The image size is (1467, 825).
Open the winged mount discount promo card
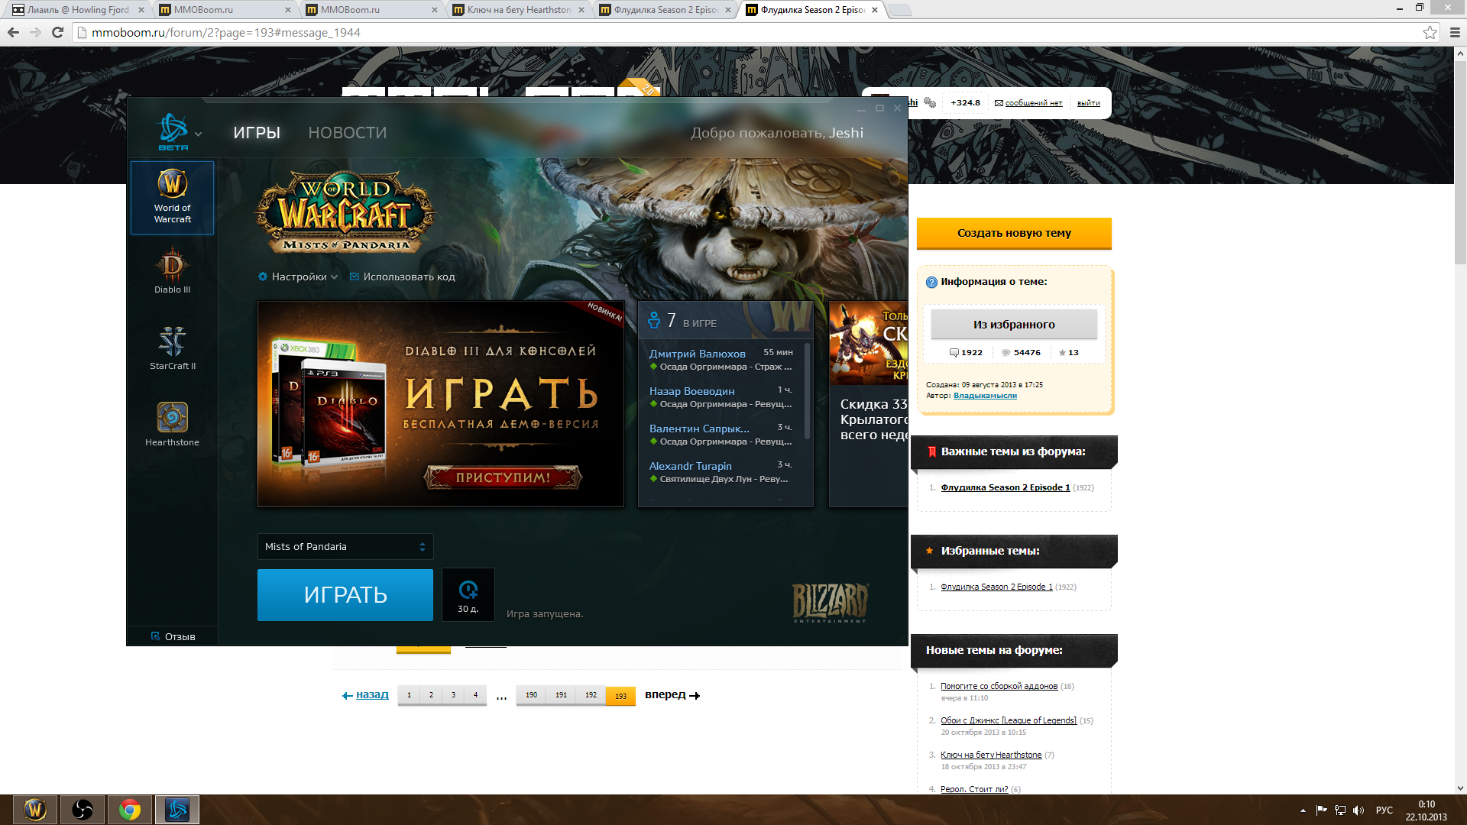869,404
